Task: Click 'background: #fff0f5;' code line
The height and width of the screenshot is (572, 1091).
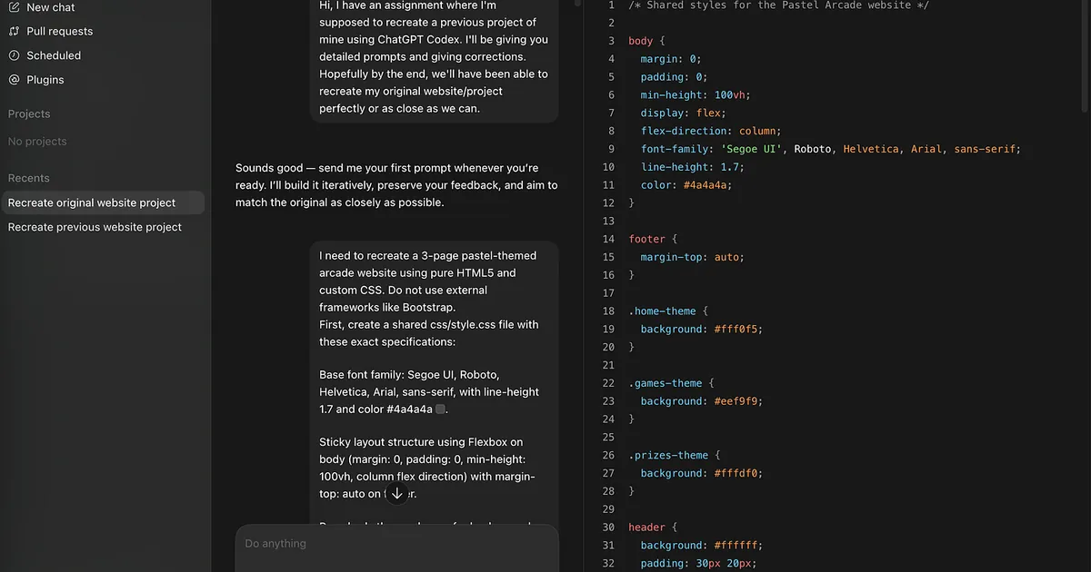Action: 702,329
